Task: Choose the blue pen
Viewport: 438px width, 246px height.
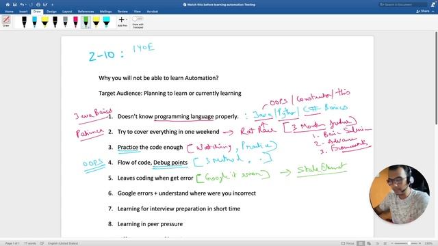Action: coord(34,22)
